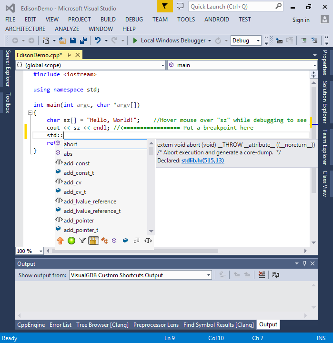Open the Solution Explorer side tab
The image size is (333, 343).
325,102
